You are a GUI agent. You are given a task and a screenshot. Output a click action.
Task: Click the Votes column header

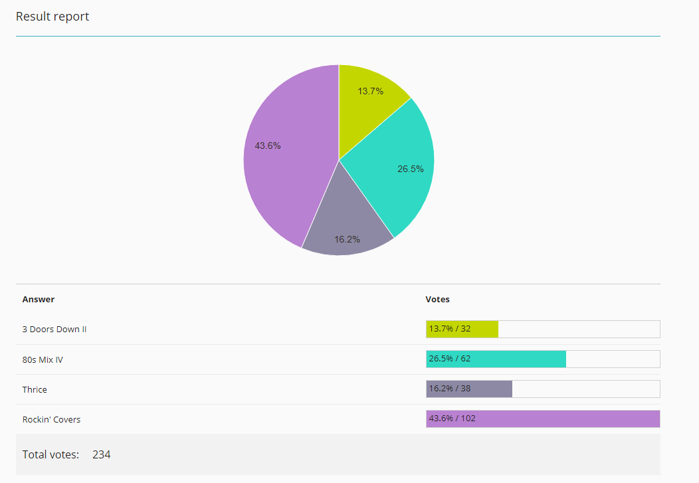coord(437,300)
